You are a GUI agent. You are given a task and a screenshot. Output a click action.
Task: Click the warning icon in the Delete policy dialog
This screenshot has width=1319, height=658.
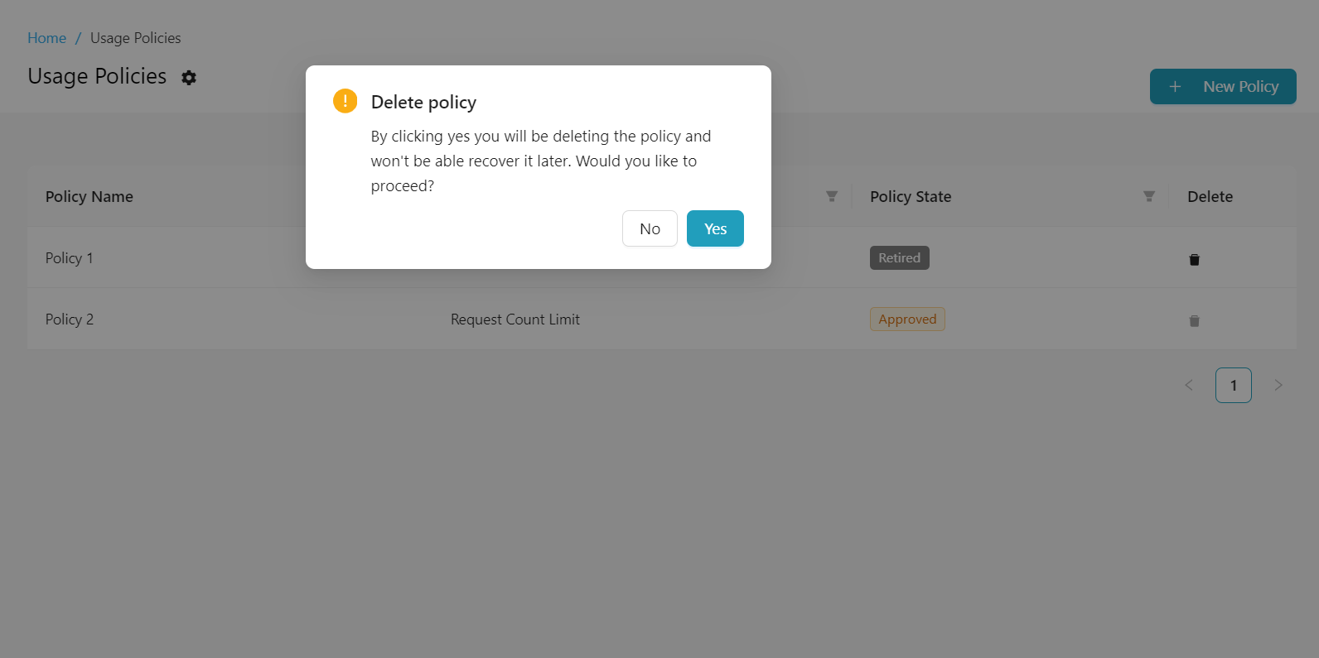click(x=345, y=100)
